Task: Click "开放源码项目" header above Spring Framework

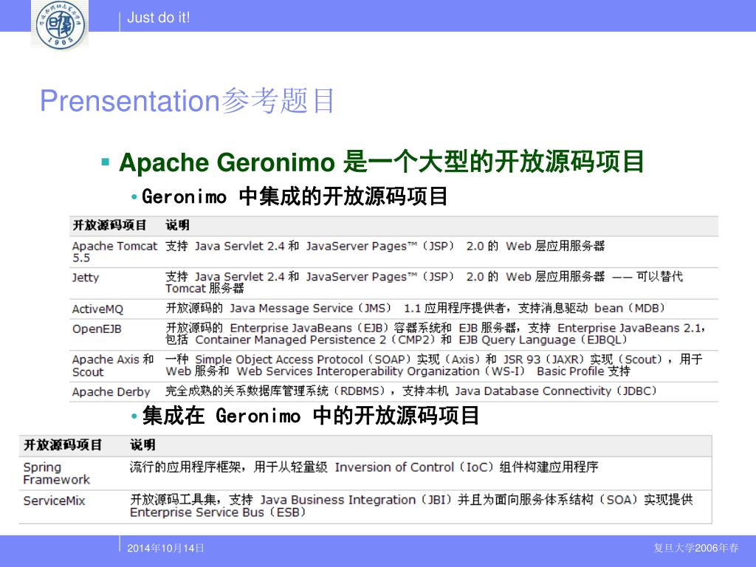Action: coord(63,444)
